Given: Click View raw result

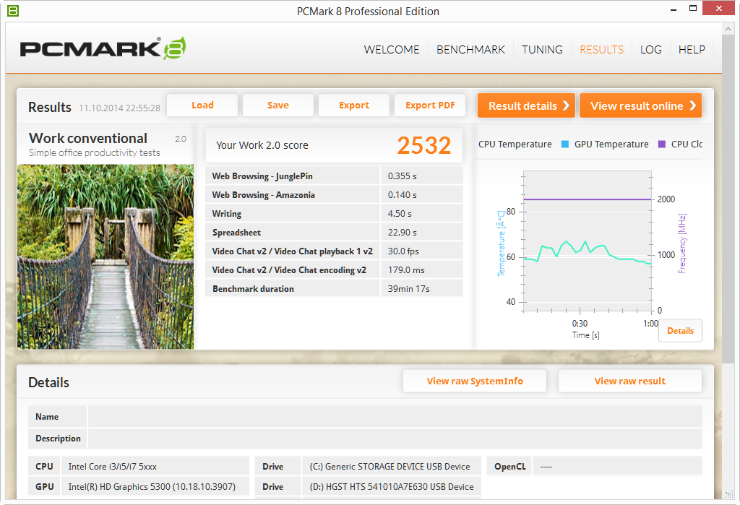Looking at the screenshot, I should 629,381.
